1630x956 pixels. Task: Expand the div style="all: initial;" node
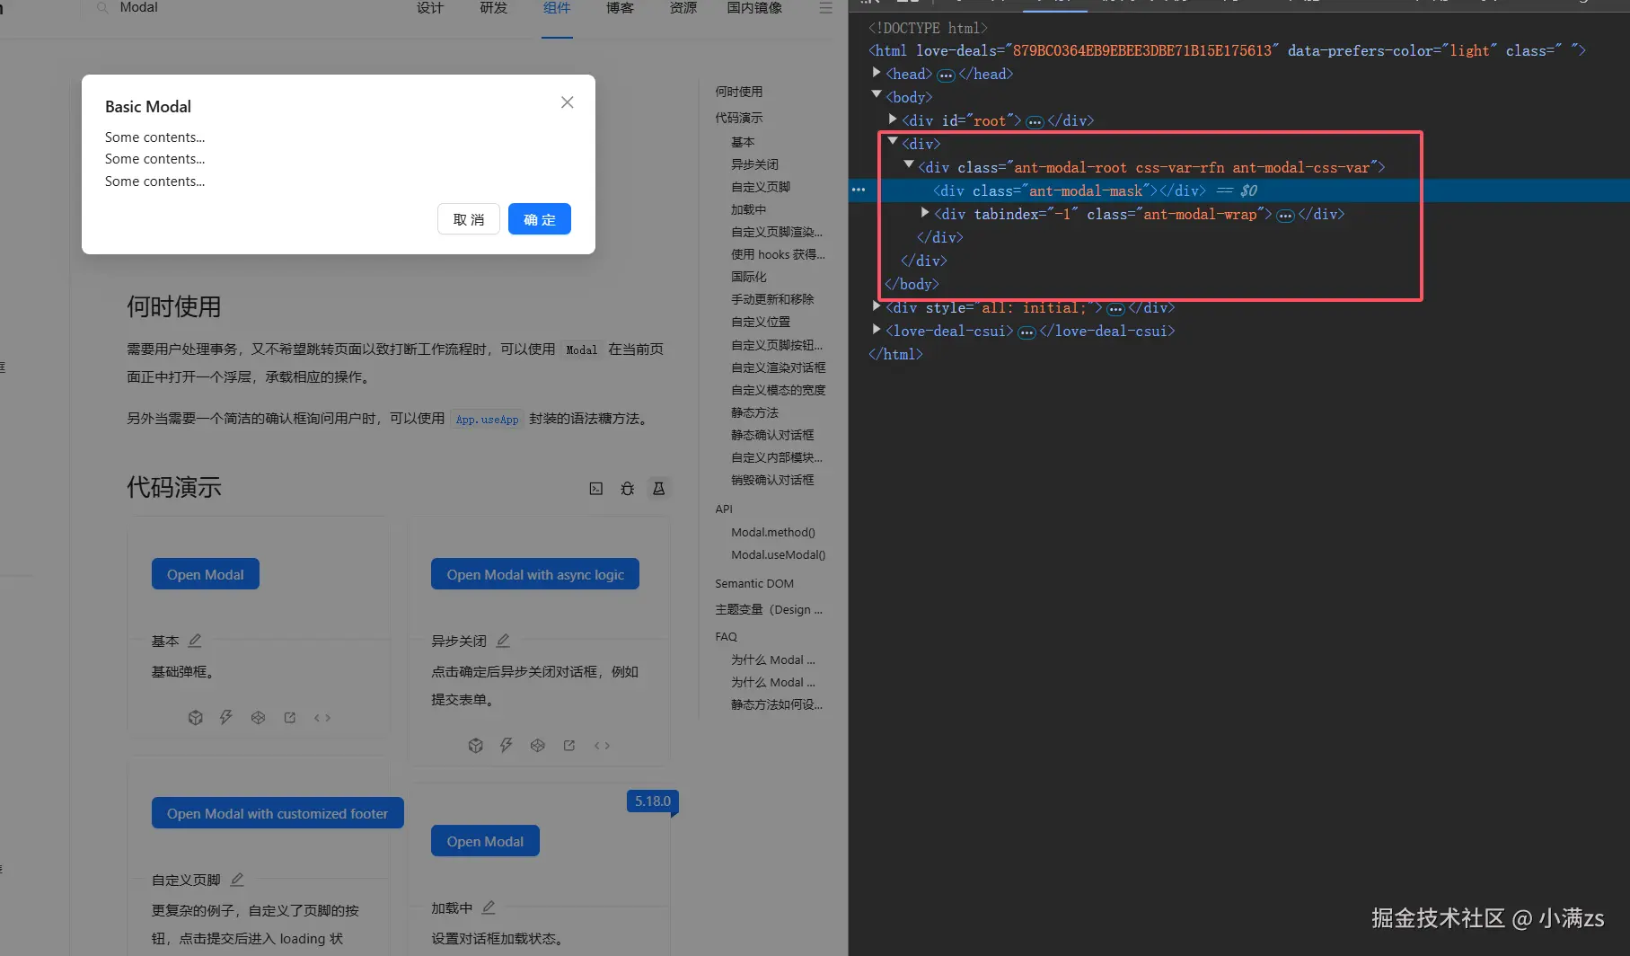[877, 306]
